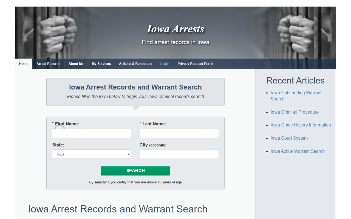Open Iowa Active Warrant Search link
This screenshot has height=219, width=351.
click(x=298, y=151)
